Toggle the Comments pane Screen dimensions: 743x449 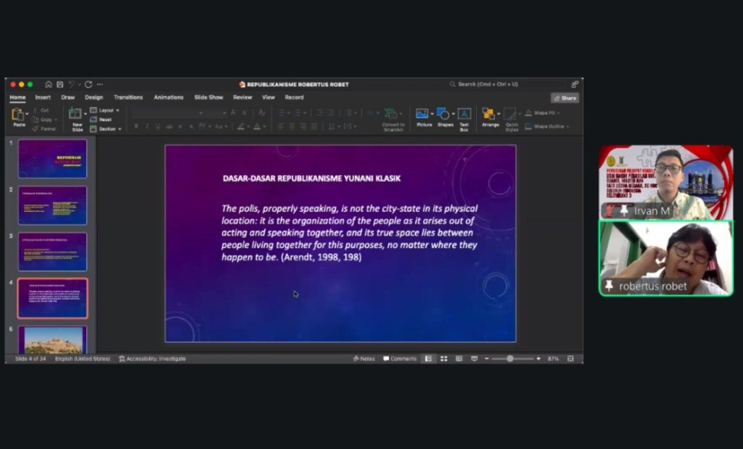pos(400,358)
